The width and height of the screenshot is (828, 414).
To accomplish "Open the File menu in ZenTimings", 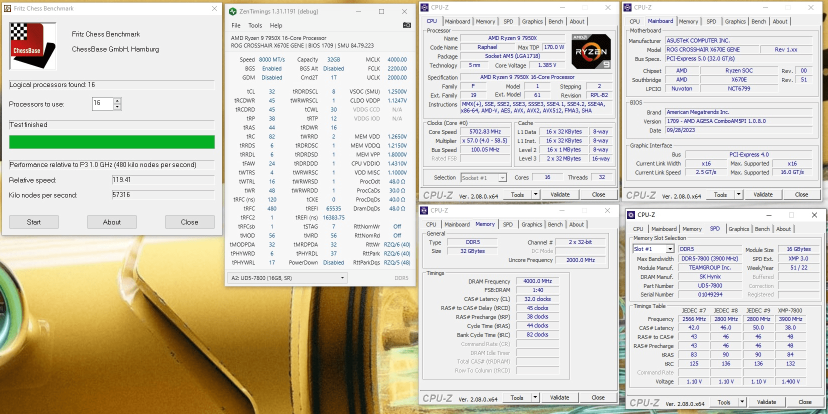I will coord(236,25).
